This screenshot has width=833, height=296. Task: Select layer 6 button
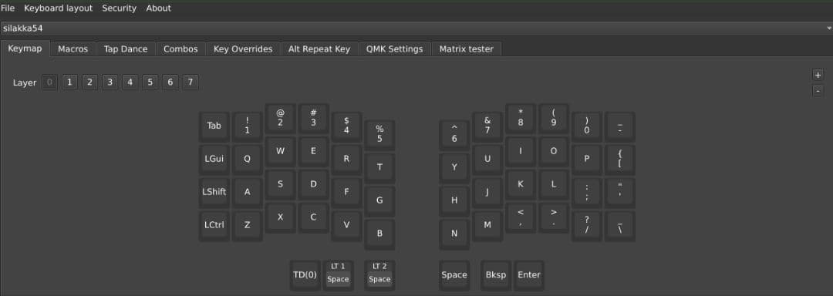(x=170, y=82)
